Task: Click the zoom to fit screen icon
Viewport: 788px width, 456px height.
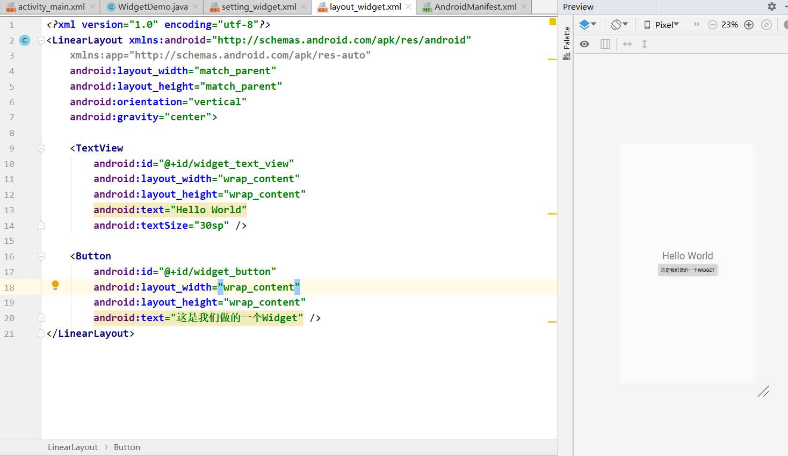Action: click(x=767, y=25)
